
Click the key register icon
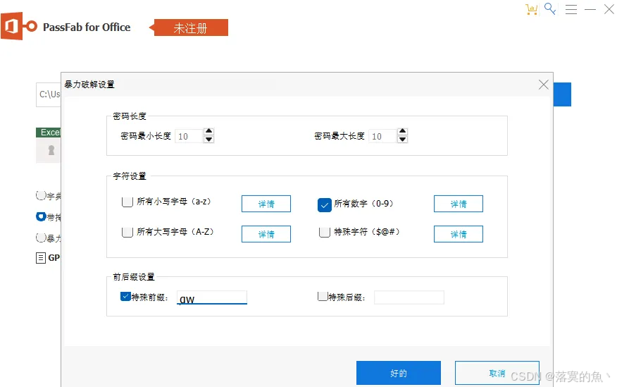[550, 9]
